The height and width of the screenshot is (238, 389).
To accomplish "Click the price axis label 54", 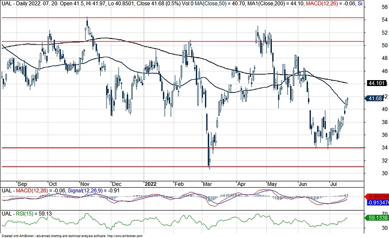I will [385, 20].
